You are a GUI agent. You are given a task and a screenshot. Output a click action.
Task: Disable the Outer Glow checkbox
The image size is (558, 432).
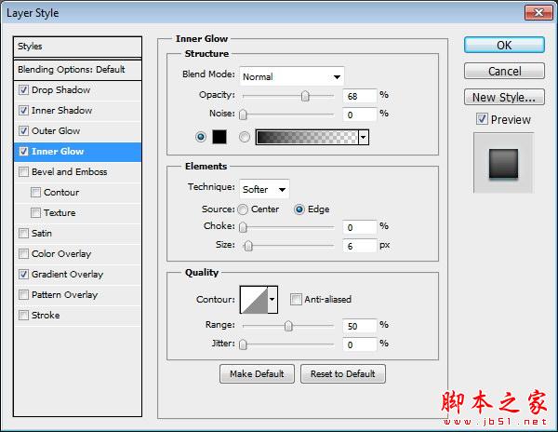pyautogui.click(x=23, y=130)
